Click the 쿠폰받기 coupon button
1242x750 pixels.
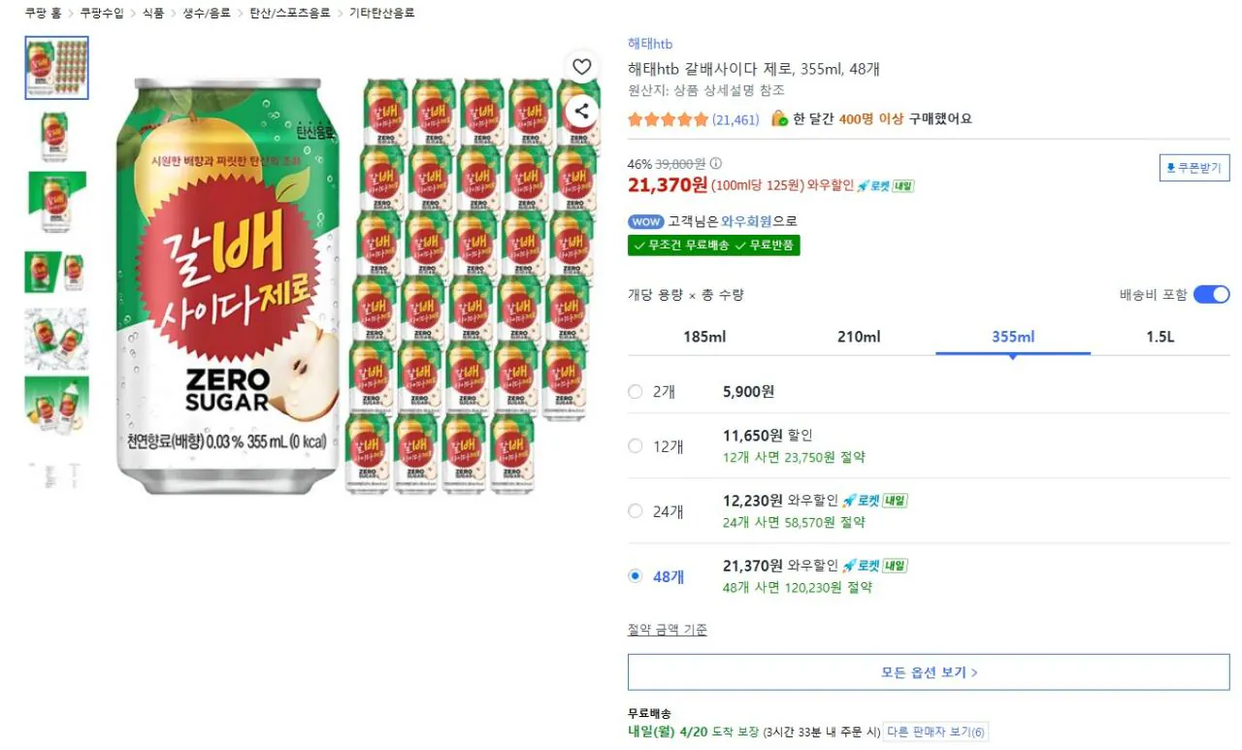(1194, 167)
